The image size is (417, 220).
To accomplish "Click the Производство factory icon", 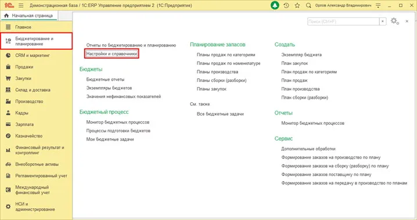I will click(x=8, y=101).
